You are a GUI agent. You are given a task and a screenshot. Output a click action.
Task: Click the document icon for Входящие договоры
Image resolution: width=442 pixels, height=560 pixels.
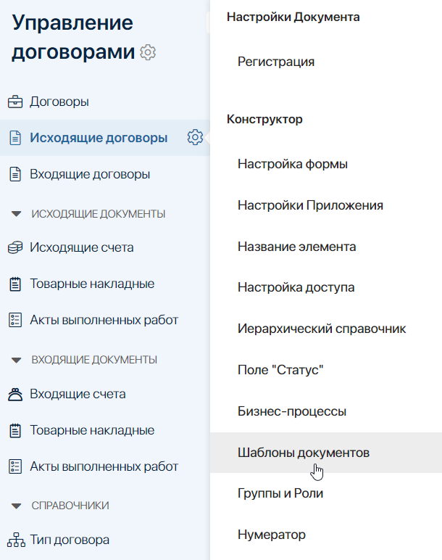pyautogui.click(x=14, y=174)
